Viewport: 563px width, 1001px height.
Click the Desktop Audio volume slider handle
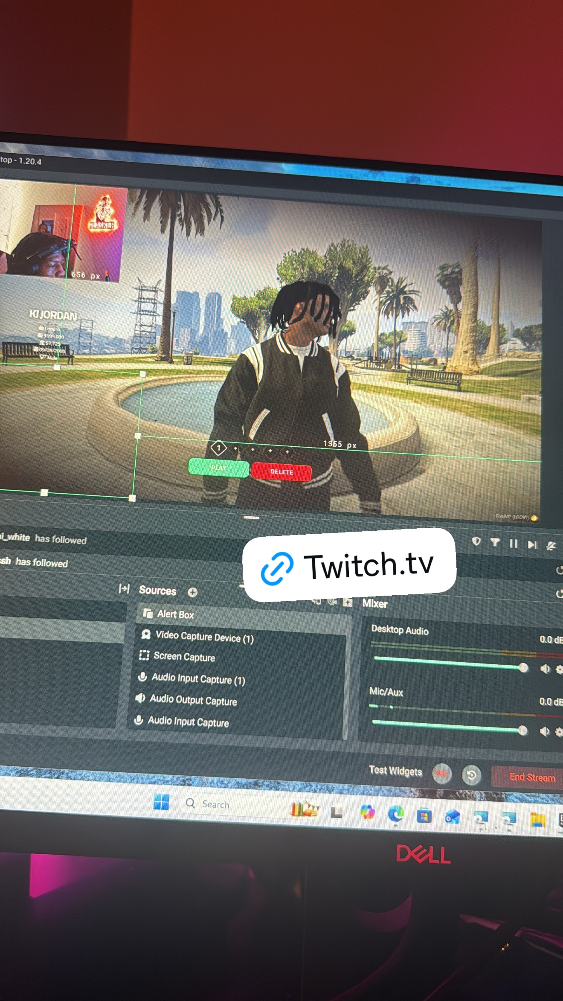[523, 668]
